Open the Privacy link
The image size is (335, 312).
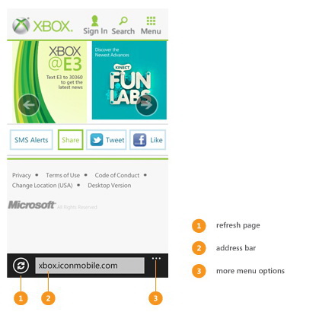click(21, 175)
